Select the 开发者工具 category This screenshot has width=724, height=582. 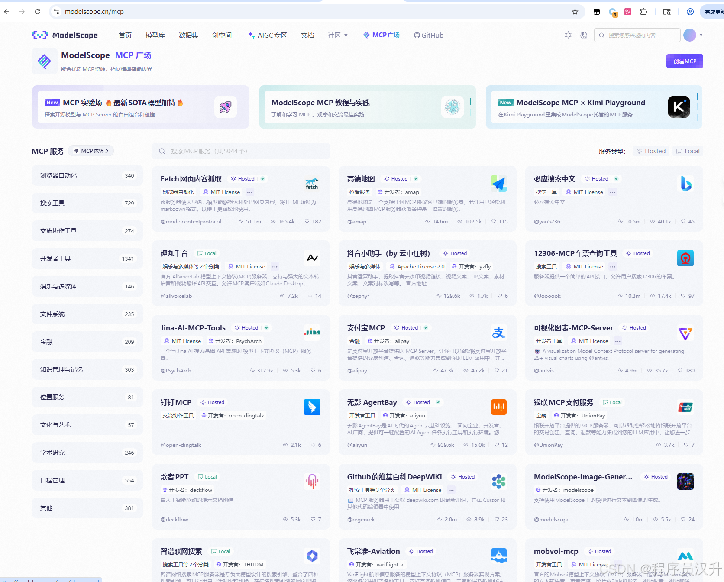(x=87, y=259)
